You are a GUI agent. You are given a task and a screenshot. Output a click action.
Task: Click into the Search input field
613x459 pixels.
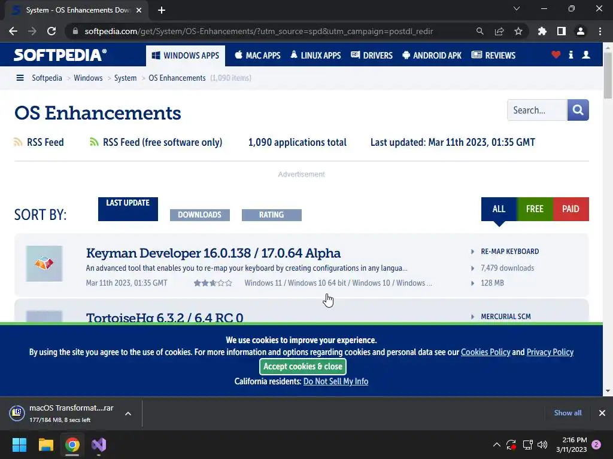point(537,110)
